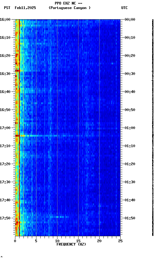Click the '00:30' UTC time label
The width and height of the screenshot is (166, 260).
click(130, 74)
